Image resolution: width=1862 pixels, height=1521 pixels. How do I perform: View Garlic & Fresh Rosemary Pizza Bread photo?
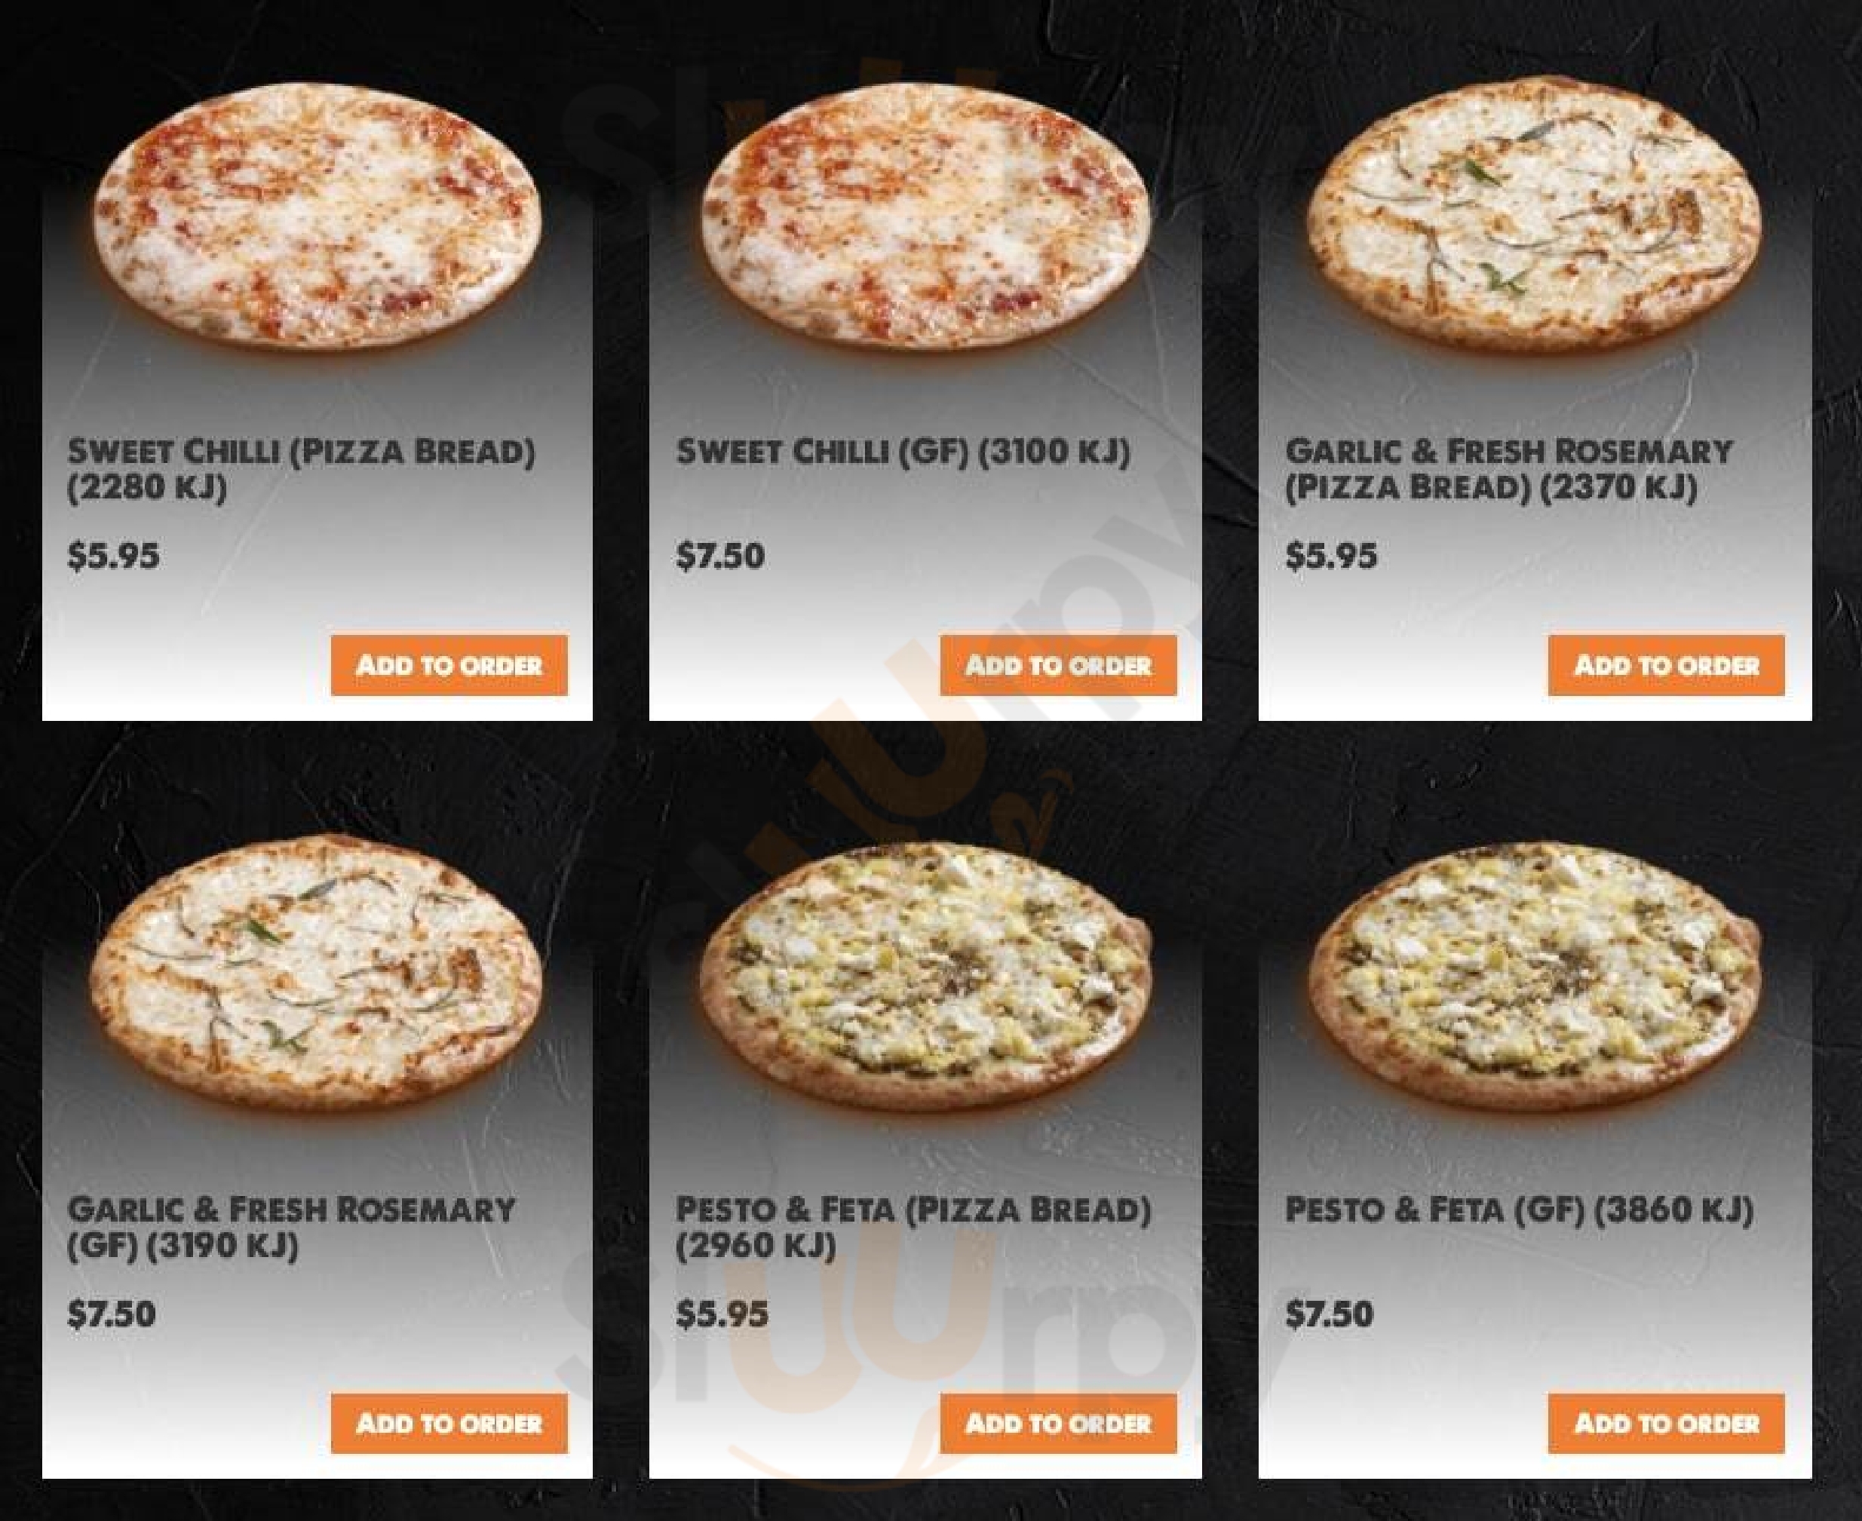coord(1533,216)
